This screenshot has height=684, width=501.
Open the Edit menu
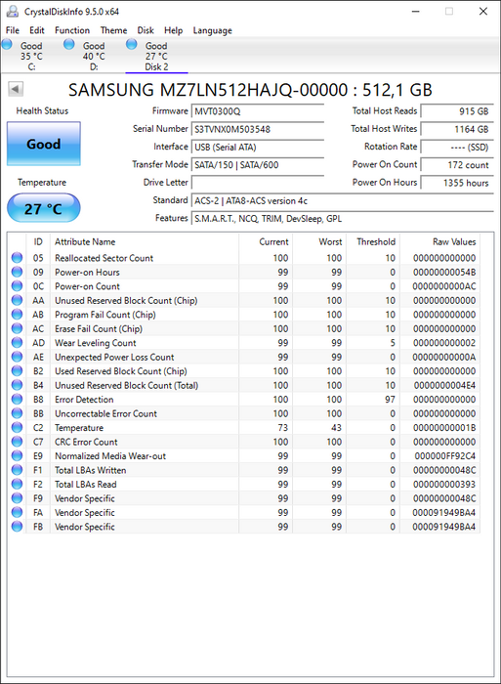pos(37,30)
